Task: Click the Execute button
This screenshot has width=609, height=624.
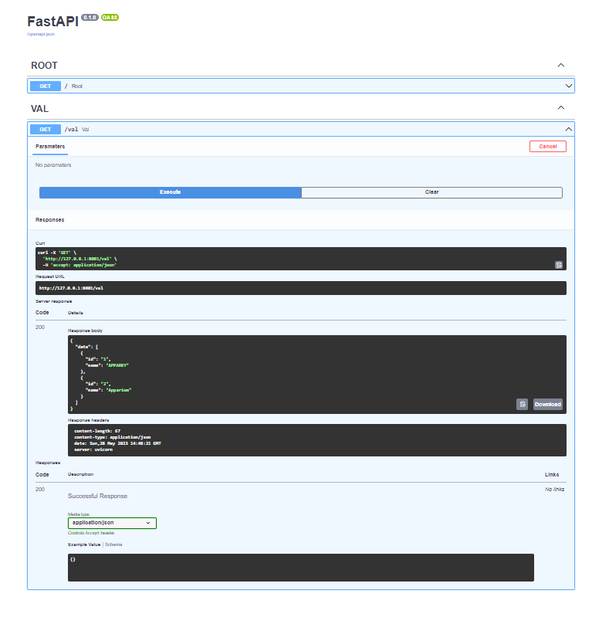Action: 171,192
